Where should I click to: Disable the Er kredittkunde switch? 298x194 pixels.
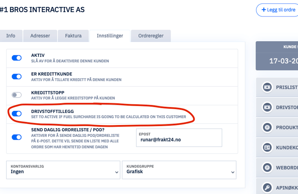click(16, 77)
